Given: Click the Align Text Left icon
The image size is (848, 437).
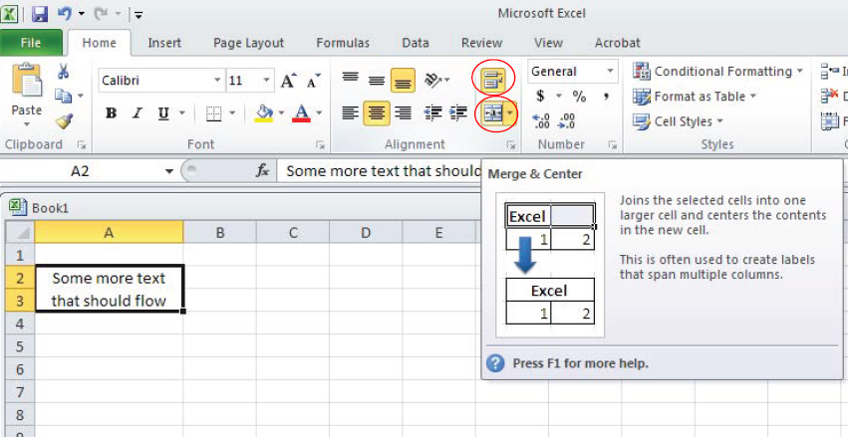Looking at the screenshot, I should (351, 112).
